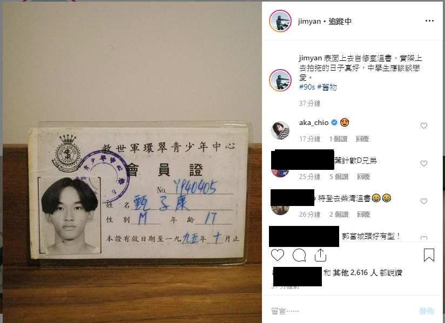Like aka_chio's comment with heart
Screen dimensions: 445x323
click(424, 126)
